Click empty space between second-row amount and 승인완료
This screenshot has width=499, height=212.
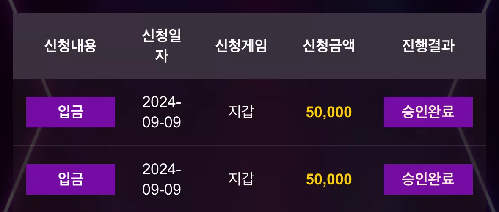(368, 179)
